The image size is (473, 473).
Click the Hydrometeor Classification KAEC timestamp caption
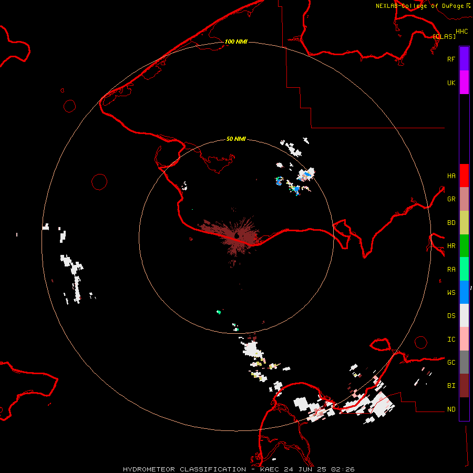(239, 469)
